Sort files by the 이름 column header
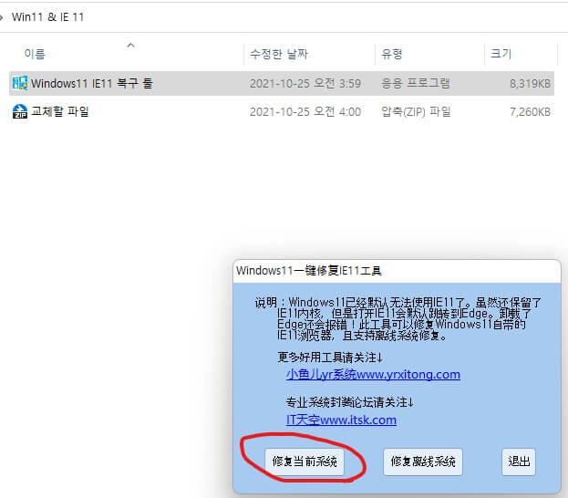568x498 pixels. [36, 55]
